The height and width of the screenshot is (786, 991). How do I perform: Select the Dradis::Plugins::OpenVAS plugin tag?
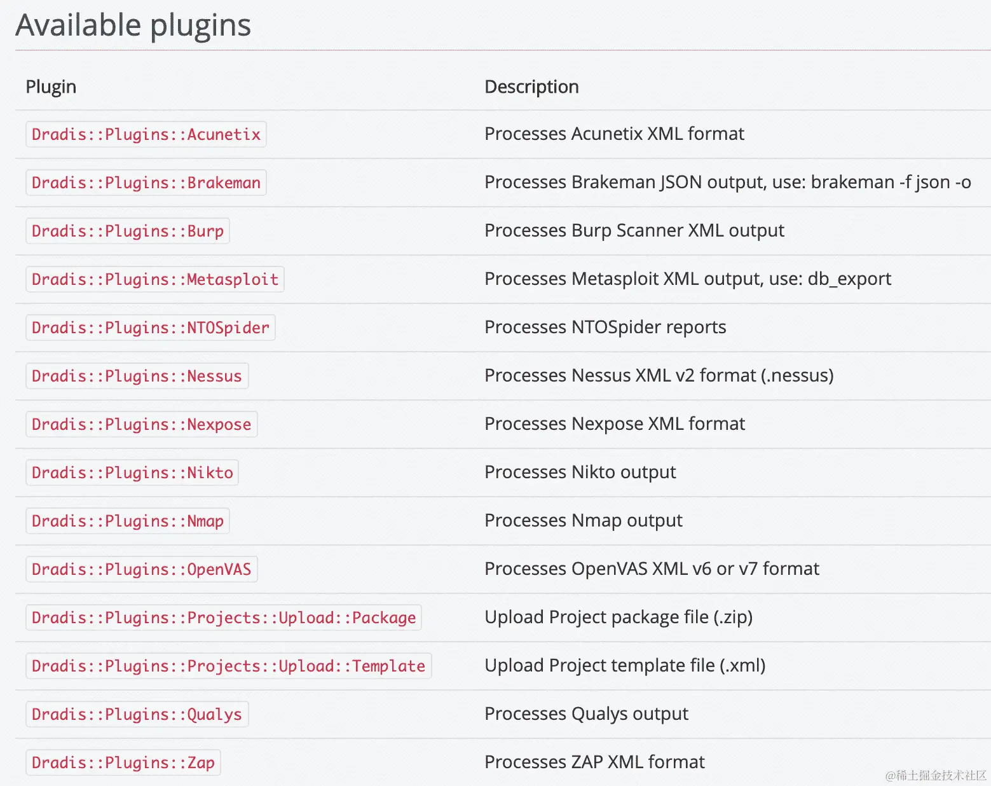[x=141, y=569]
